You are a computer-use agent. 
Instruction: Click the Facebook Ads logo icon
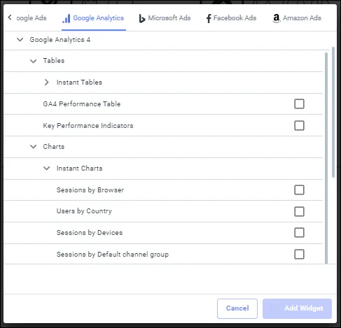[209, 18]
